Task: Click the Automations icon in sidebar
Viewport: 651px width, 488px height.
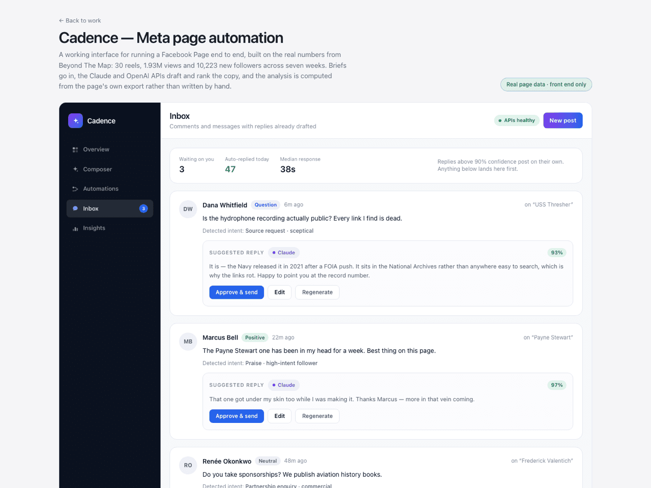Action: tap(75, 189)
